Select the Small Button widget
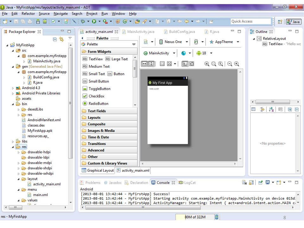 (x=96, y=81)
